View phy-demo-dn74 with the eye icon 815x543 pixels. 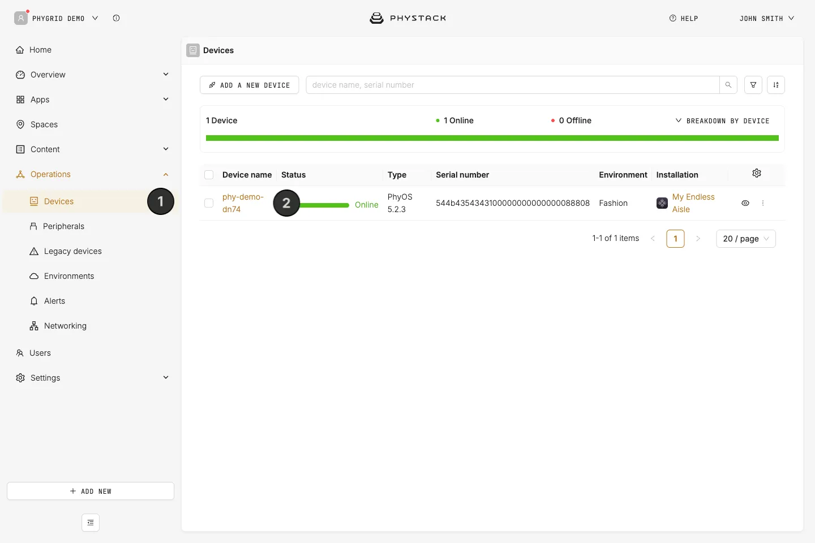(x=745, y=203)
